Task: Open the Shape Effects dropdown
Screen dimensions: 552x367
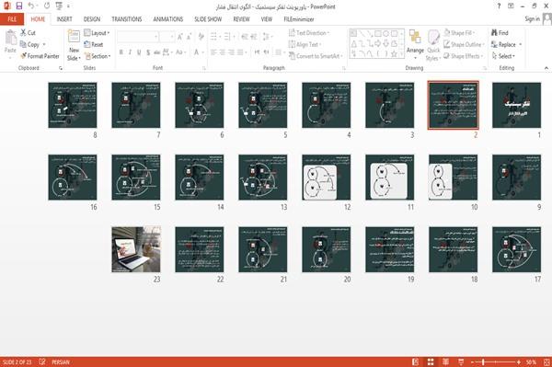Action: point(464,56)
